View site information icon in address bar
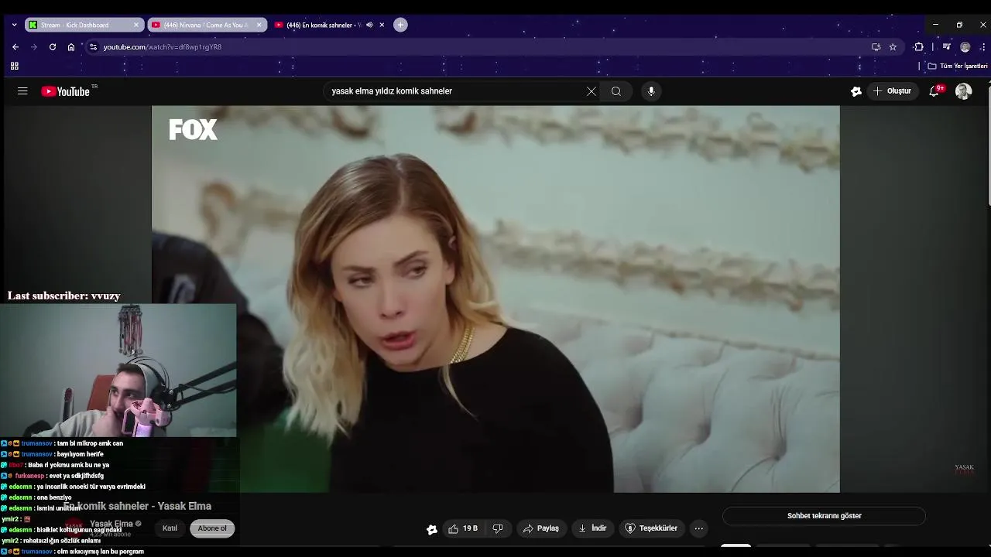The width and height of the screenshot is (991, 557). (94, 47)
